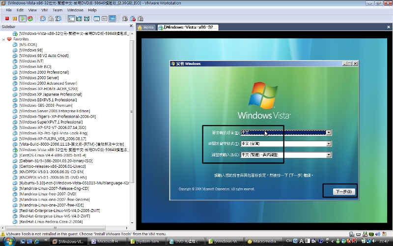This screenshot has height=246, width=393.
Task: Click the last icon on the toolbar
Action: point(140,19)
